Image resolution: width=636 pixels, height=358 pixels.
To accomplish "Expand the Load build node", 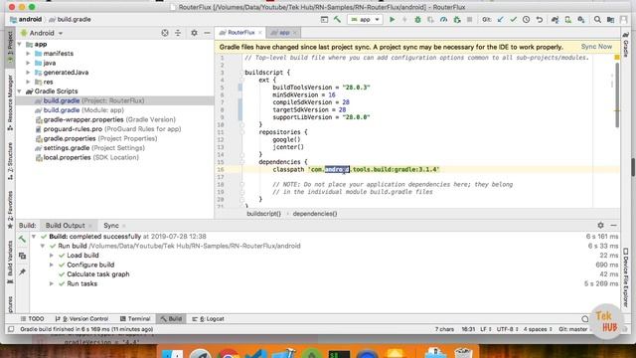I will pos(52,256).
